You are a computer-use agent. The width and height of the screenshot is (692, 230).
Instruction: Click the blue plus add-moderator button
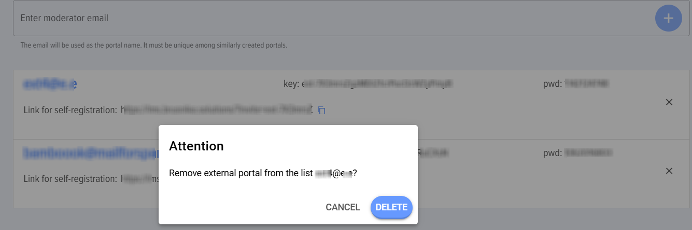coord(669,18)
